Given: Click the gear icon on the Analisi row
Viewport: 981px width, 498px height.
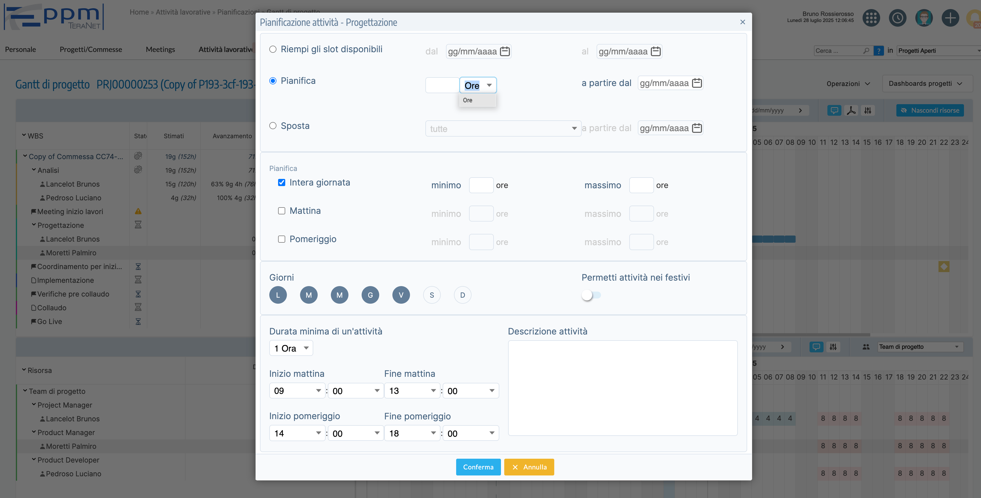Looking at the screenshot, I should tap(138, 170).
